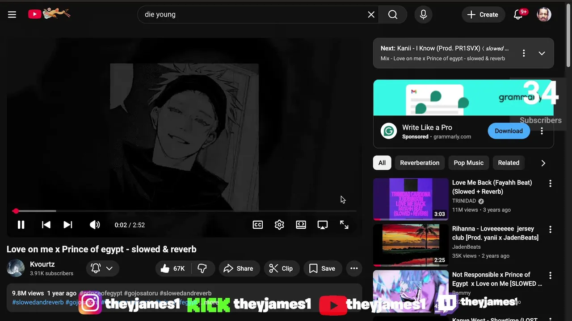The image size is (572, 321).
Task: Click the '3.91K subscribers' text
Action: tap(51, 273)
